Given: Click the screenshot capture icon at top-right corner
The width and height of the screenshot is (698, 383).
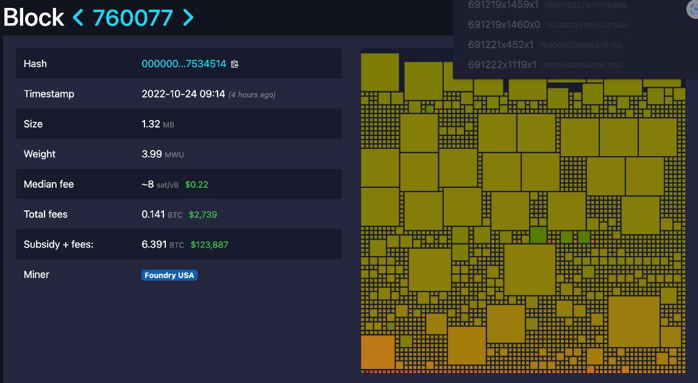Looking at the screenshot, I should pyautogui.click(x=693, y=9).
